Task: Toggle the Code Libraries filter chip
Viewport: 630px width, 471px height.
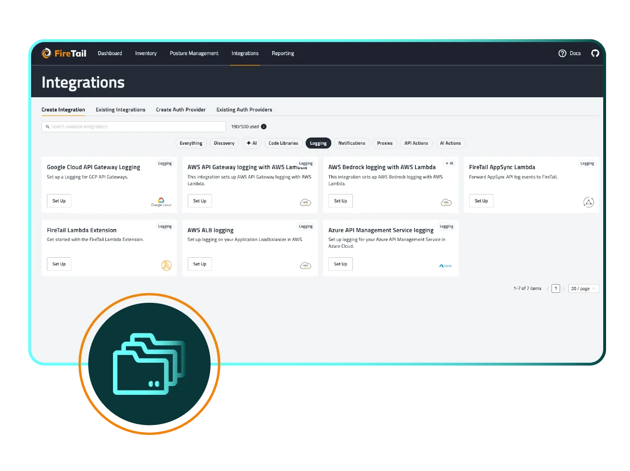Action: (283, 143)
